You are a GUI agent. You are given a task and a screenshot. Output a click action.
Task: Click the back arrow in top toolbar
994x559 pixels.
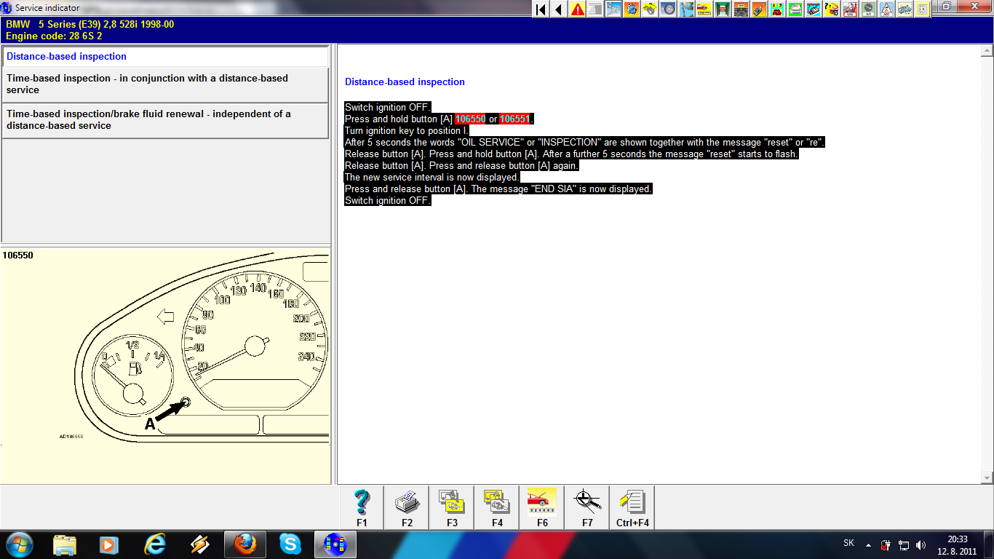pyautogui.click(x=559, y=9)
